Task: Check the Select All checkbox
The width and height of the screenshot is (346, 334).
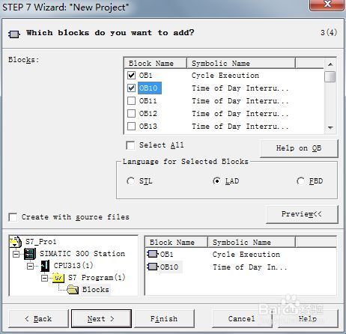Action: click(x=130, y=145)
